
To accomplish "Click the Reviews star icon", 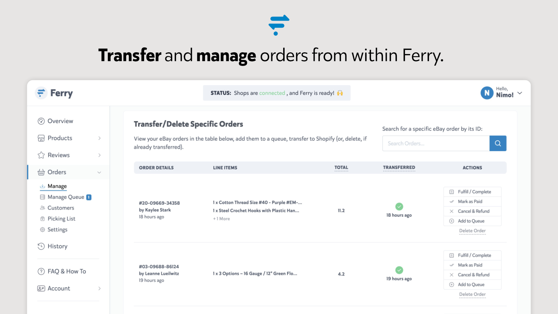I will (x=41, y=155).
